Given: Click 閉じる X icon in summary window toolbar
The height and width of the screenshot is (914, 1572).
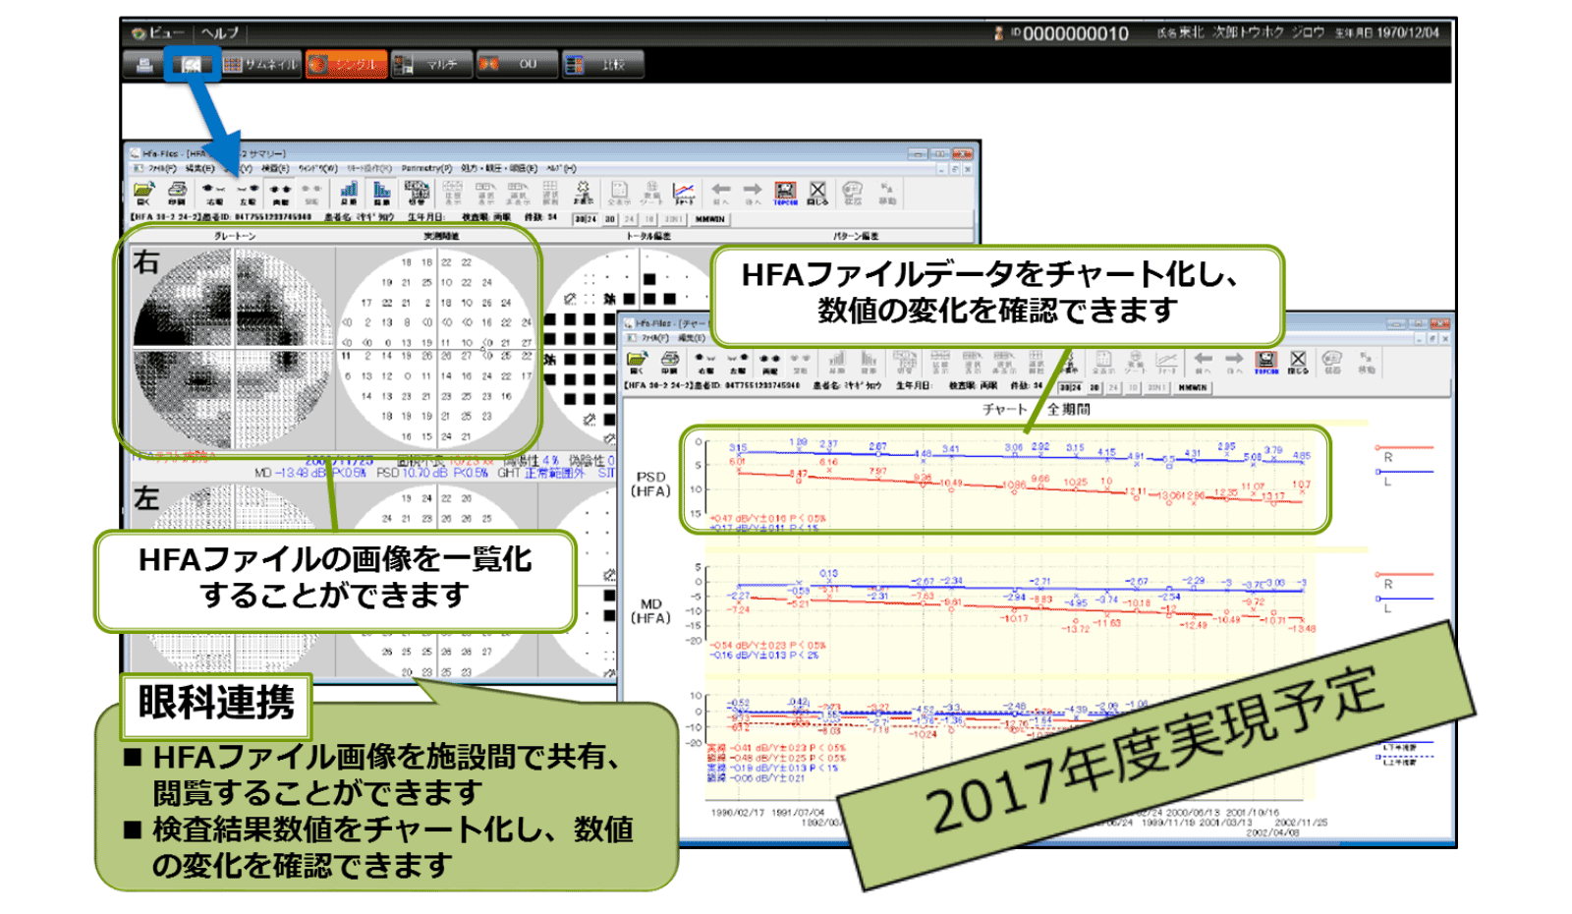Looking at the screenshot, I should pyautogui.click(x=817, y=193).
